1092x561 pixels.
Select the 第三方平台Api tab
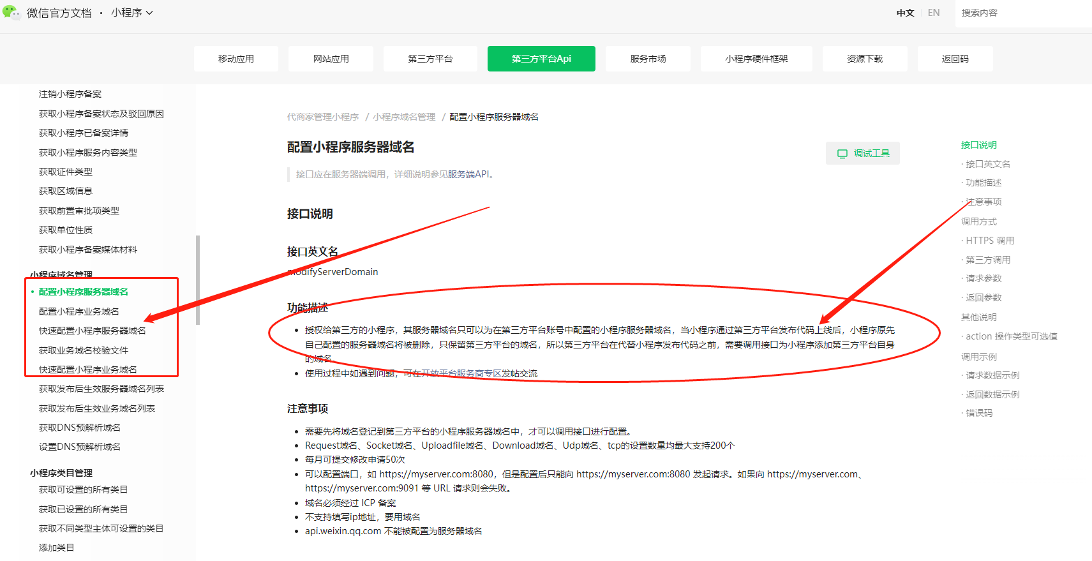tap(541, 59)
